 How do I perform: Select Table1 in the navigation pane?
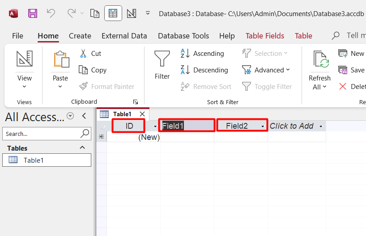point(47,160)
